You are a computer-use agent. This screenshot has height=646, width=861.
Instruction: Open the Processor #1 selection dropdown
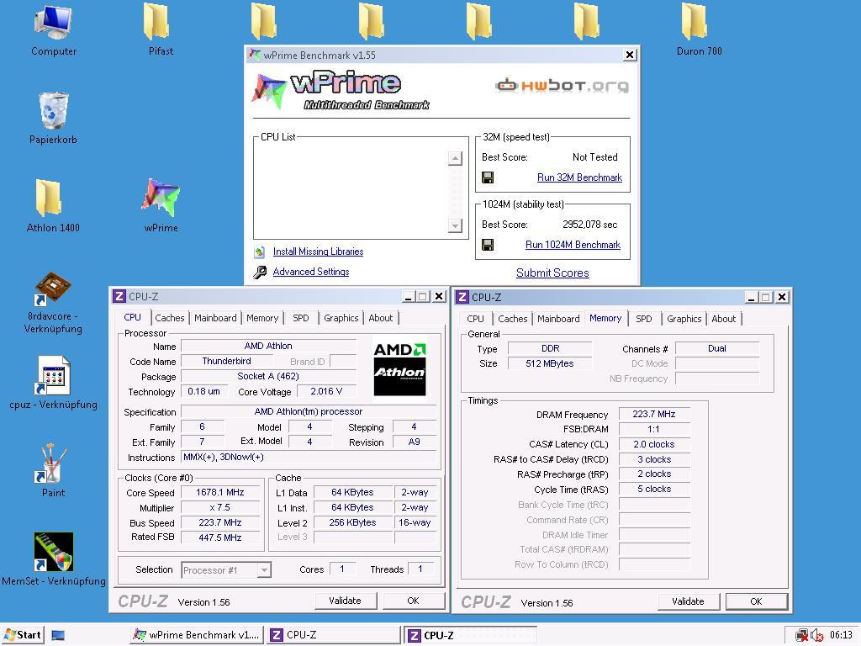pos(226,569)
